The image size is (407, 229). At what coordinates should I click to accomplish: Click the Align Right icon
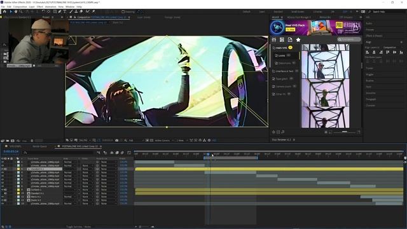click(x=381, y=52)
